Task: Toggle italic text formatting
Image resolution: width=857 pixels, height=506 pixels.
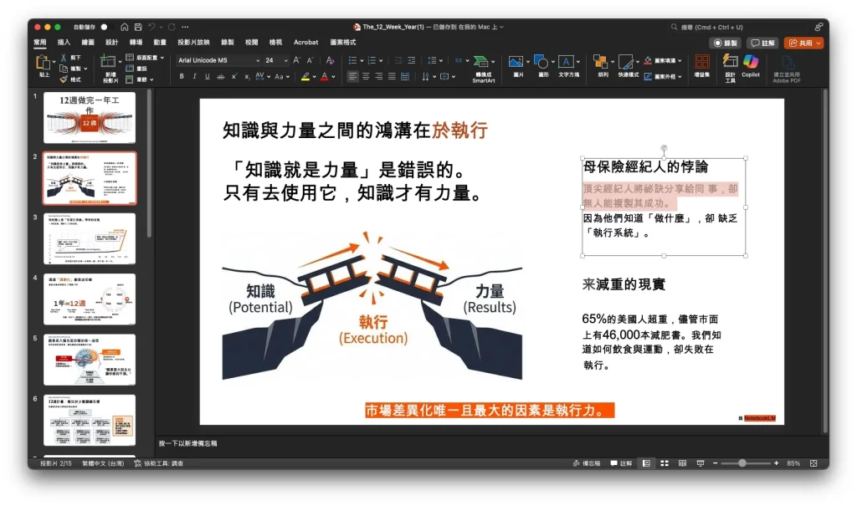Action: click(x=195, y=76)
